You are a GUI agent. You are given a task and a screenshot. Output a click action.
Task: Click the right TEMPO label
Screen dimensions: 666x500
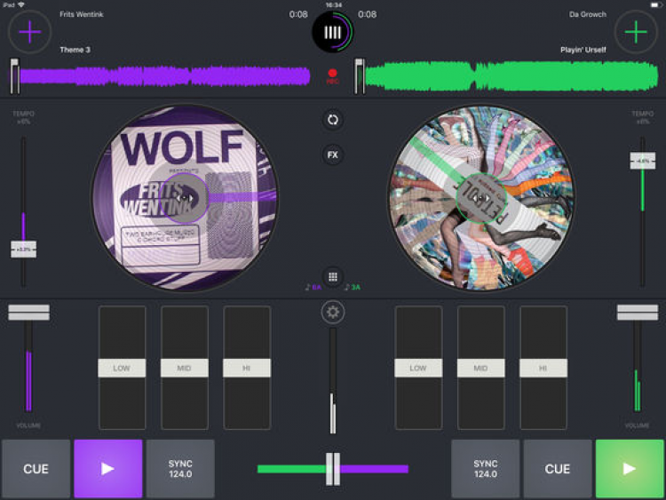point(643,114)
